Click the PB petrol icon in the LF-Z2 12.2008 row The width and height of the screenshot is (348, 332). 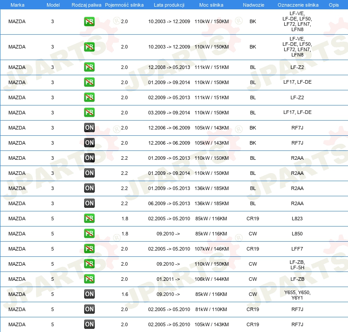(89, 67)
